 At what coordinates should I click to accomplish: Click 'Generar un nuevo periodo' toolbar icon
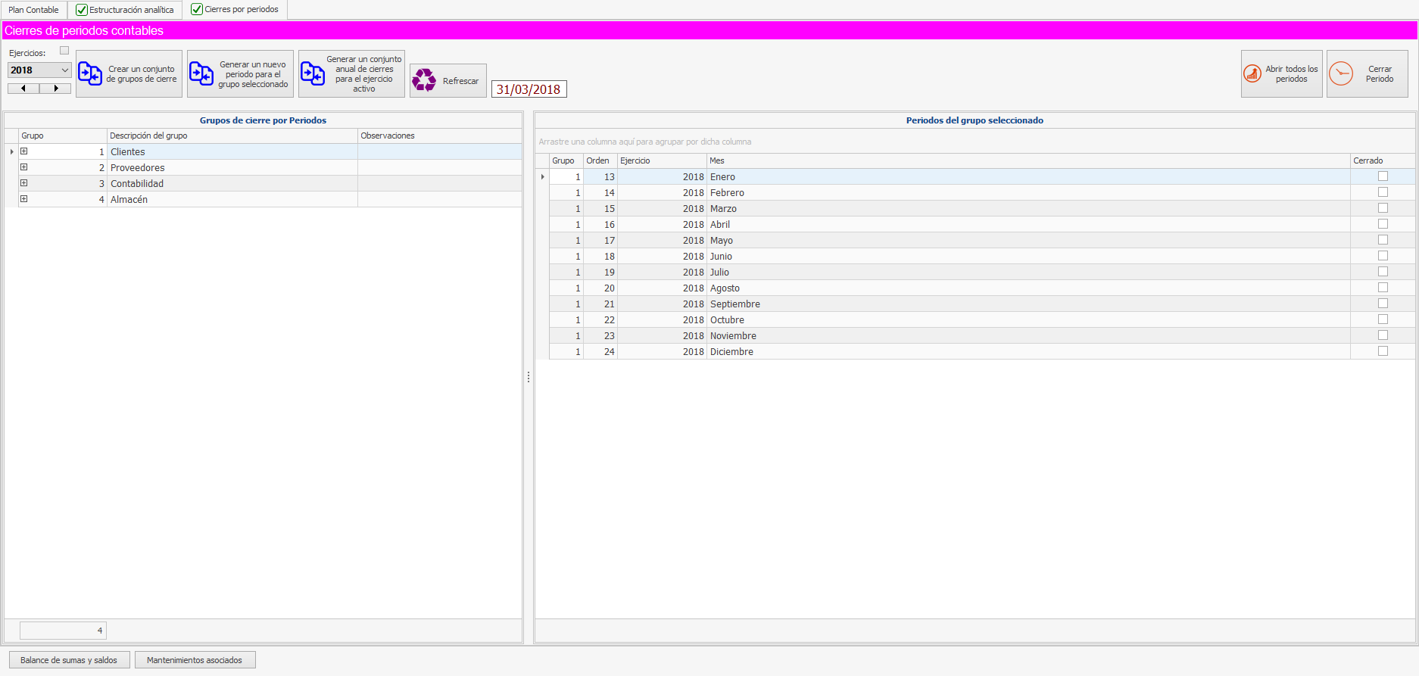[x=201, y=74]
